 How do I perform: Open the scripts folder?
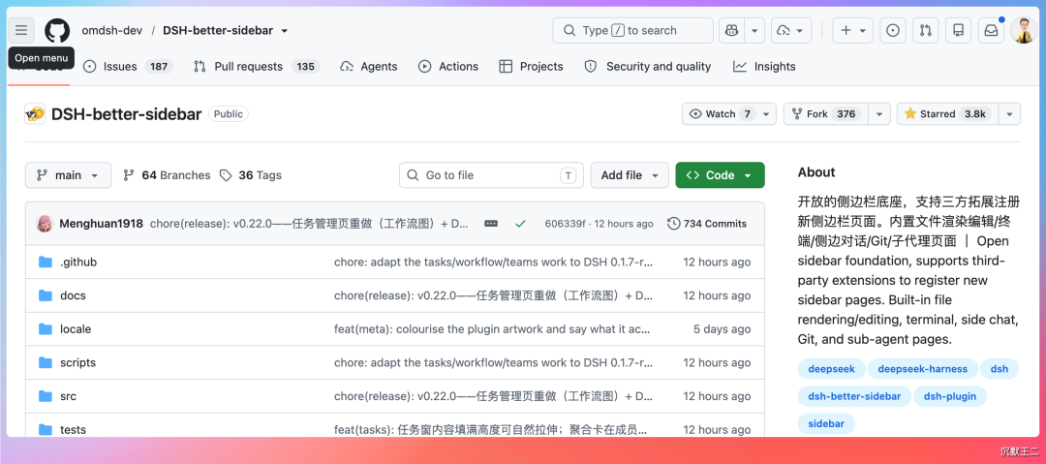click(78, 362)
